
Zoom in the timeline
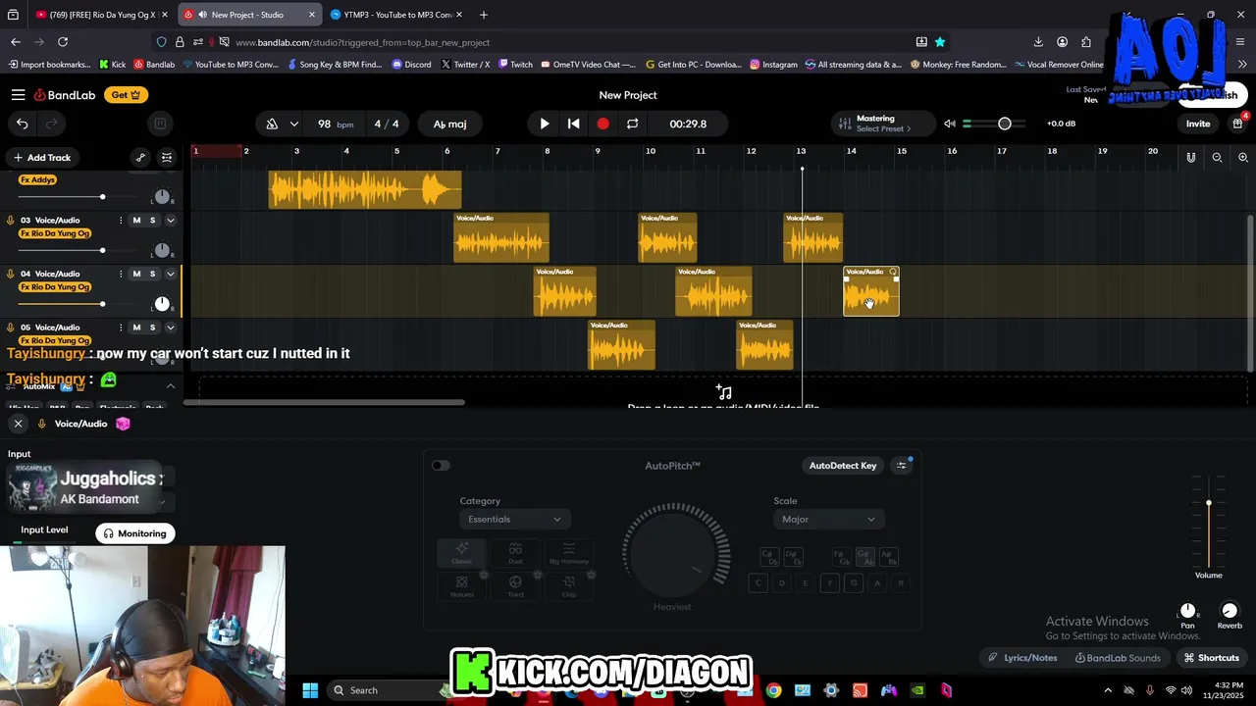[x=1242, y=157]
